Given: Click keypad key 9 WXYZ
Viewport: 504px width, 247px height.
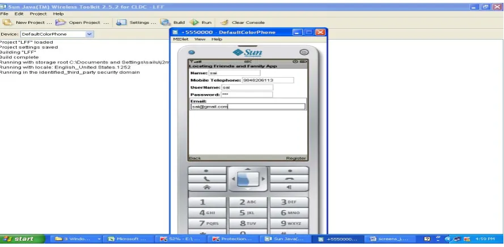Looking at the screenshot, I should click(289, 224).
